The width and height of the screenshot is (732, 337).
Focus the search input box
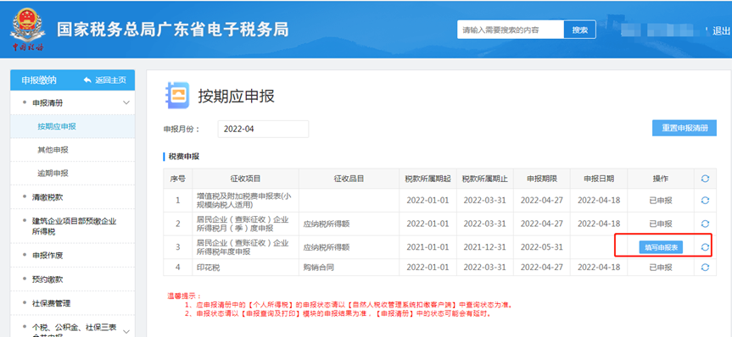(511, 30)
